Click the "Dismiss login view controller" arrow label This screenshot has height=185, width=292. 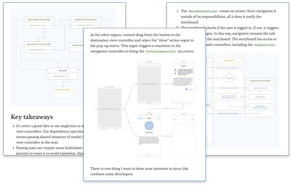coord(228,114)
